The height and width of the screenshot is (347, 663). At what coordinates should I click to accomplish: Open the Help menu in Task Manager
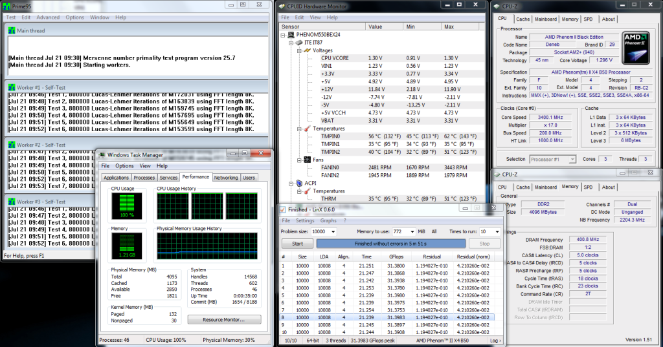pos(162,166)
